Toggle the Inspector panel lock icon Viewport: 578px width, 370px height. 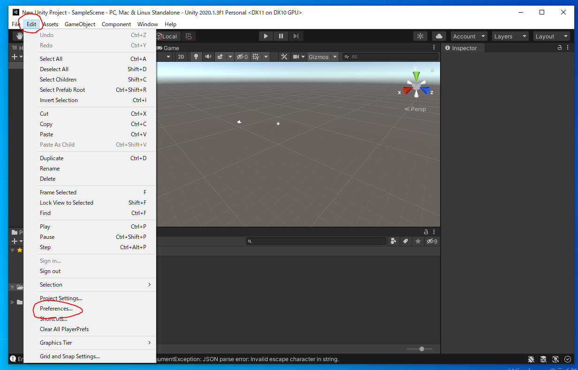pyautogui.click(x=560, y=48)
